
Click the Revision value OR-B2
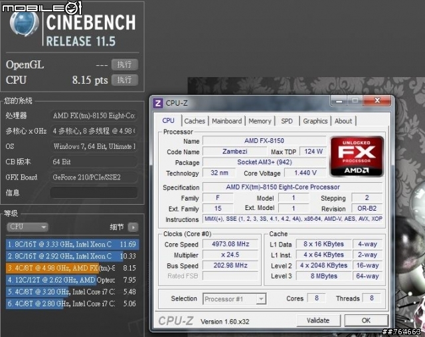[367, 209]
